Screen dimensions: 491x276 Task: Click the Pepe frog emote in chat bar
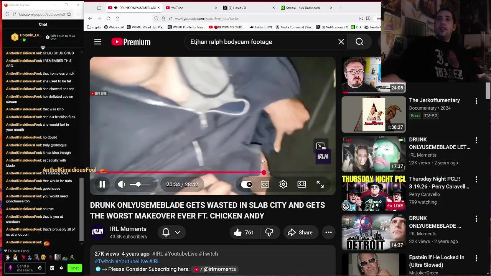click(x=66, y=257)
